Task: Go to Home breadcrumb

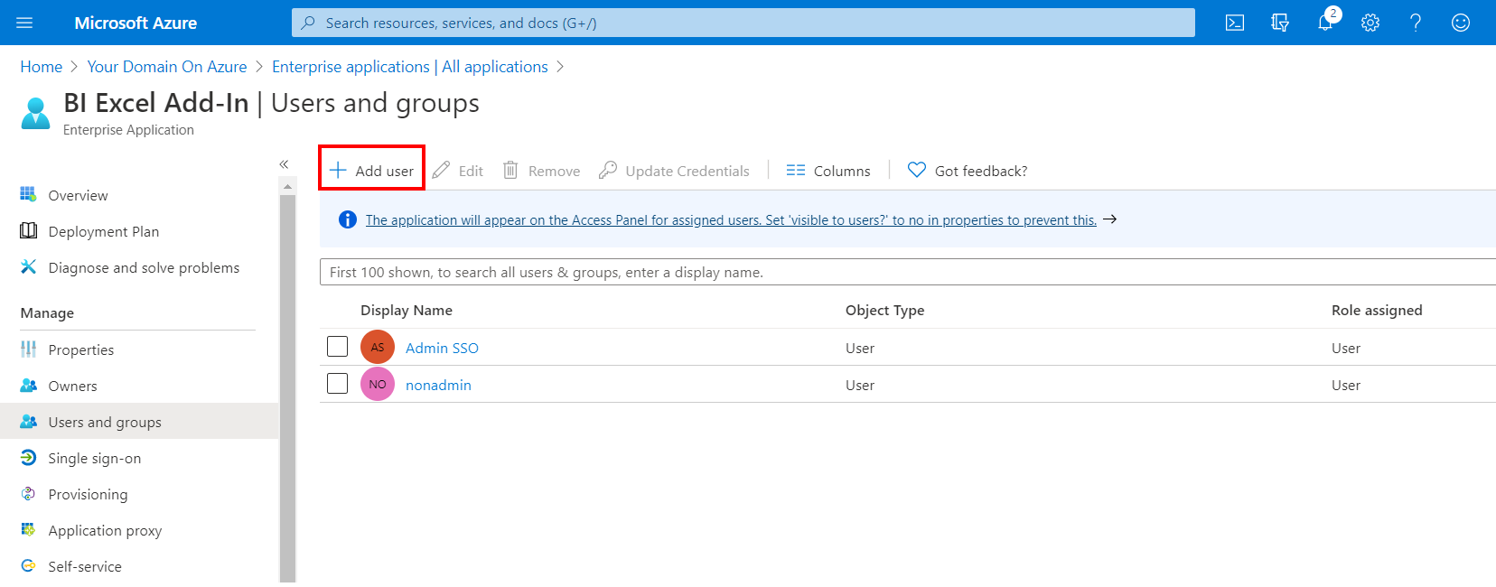Action: tap(42, 67)
